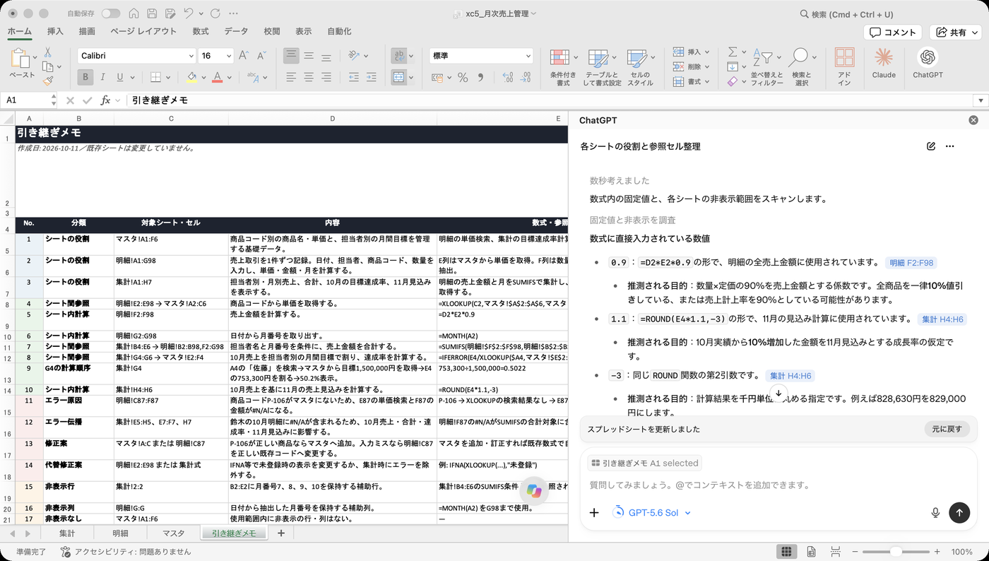This screenshot has height=561, width=989.
Task: Expand the formula bar with the arrow
Action: (981, 100)
